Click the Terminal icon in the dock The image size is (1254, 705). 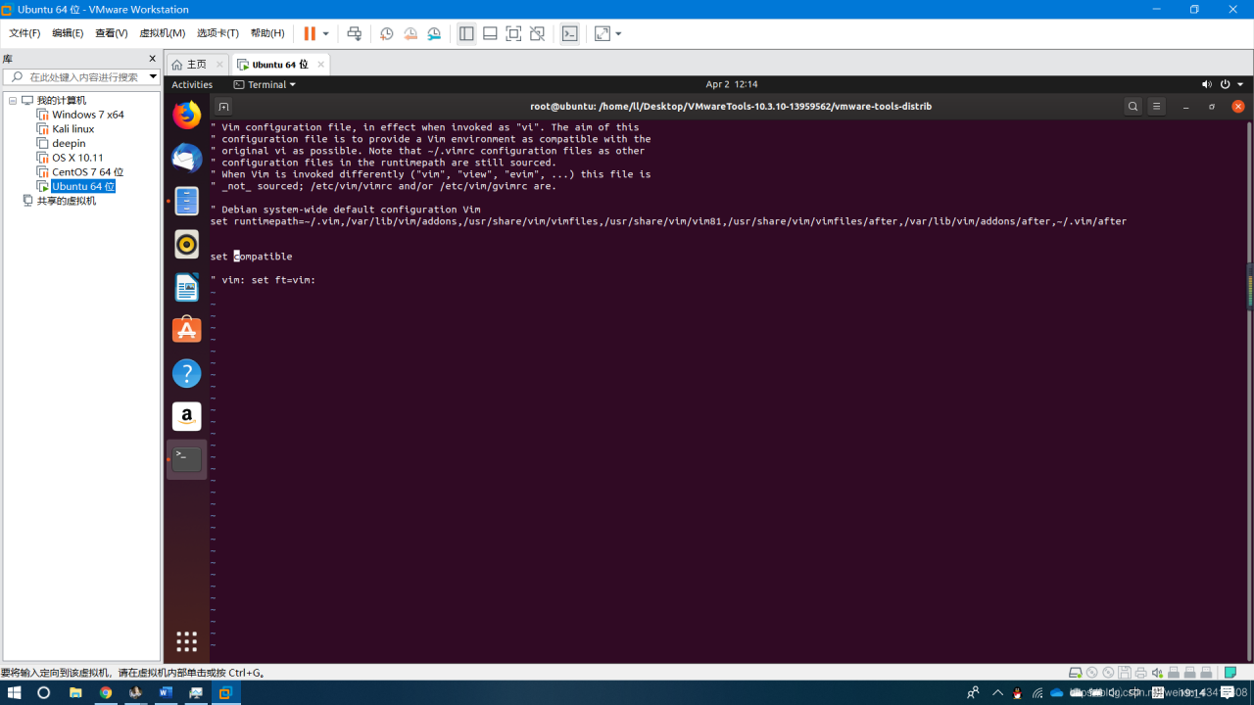[x=186, y=459]
